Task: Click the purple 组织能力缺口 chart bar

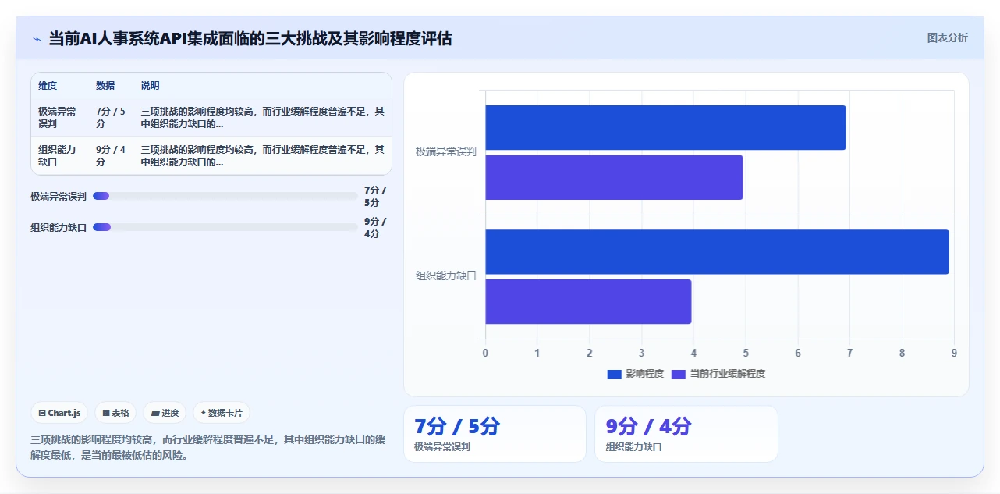Action: pos(588,301)
